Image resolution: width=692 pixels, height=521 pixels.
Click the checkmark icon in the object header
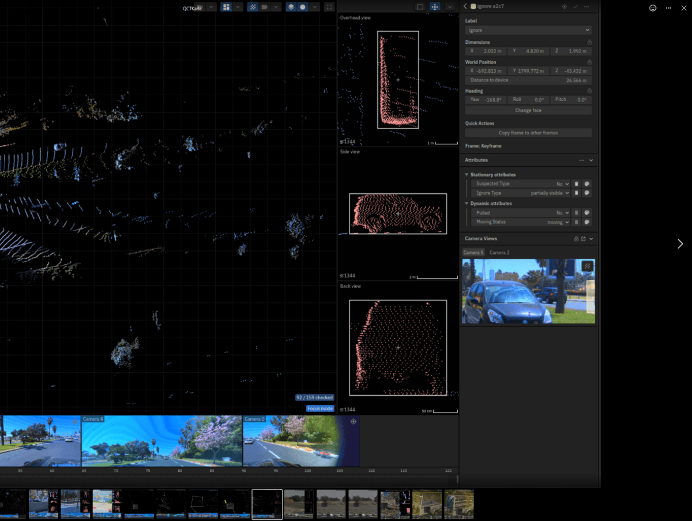(576, 6)
